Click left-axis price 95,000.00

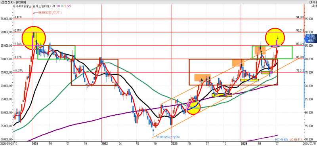[x=6, y=19]
